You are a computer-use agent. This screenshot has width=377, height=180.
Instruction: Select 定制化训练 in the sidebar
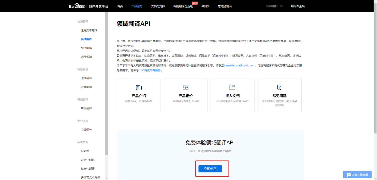coord(87,160)
